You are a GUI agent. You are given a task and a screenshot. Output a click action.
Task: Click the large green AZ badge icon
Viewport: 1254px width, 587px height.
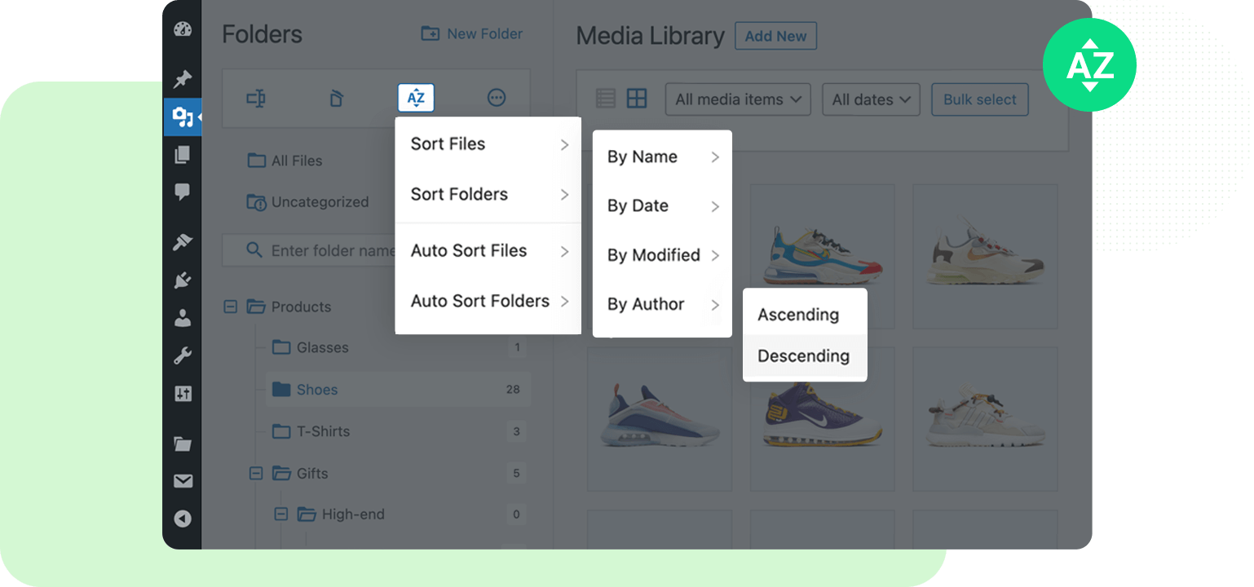coord(1089,65)
